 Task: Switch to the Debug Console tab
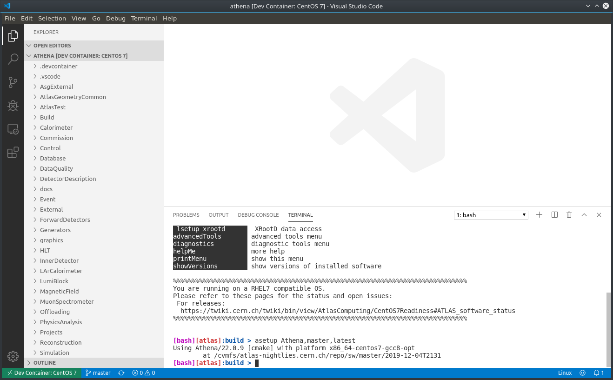(258, 215)
